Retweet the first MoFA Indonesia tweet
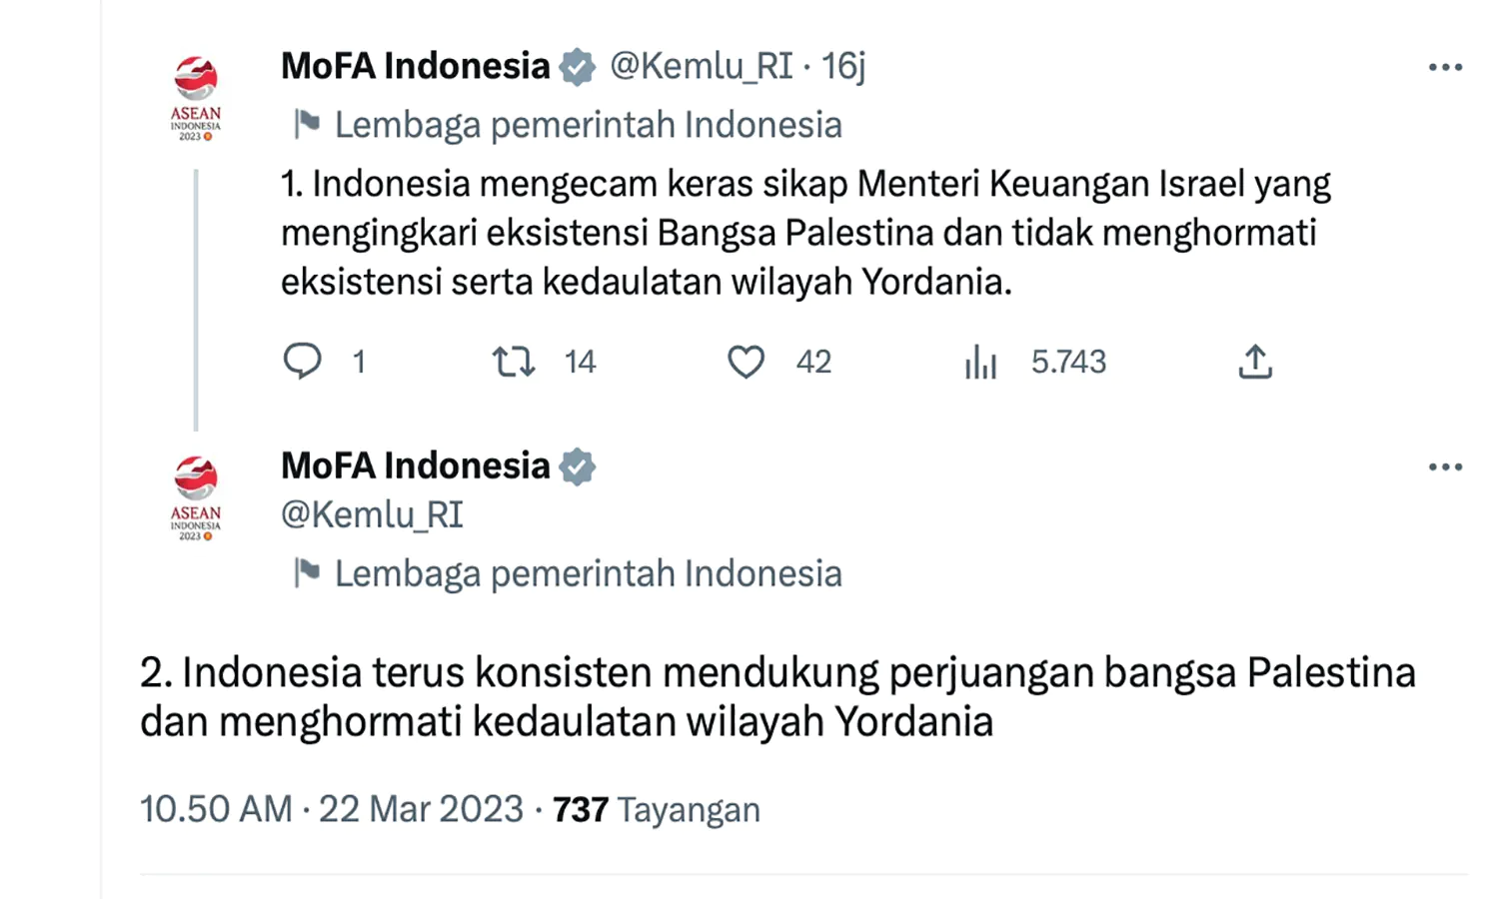The width and height of the screenshot is (1499, 899). [514, 361]
